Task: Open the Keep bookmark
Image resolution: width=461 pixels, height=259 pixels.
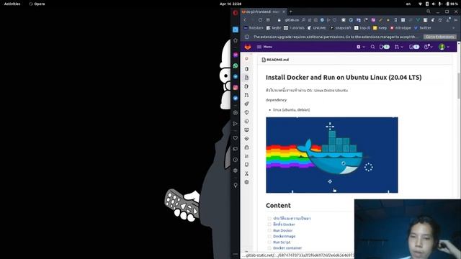Action: (x=380, y=28)
